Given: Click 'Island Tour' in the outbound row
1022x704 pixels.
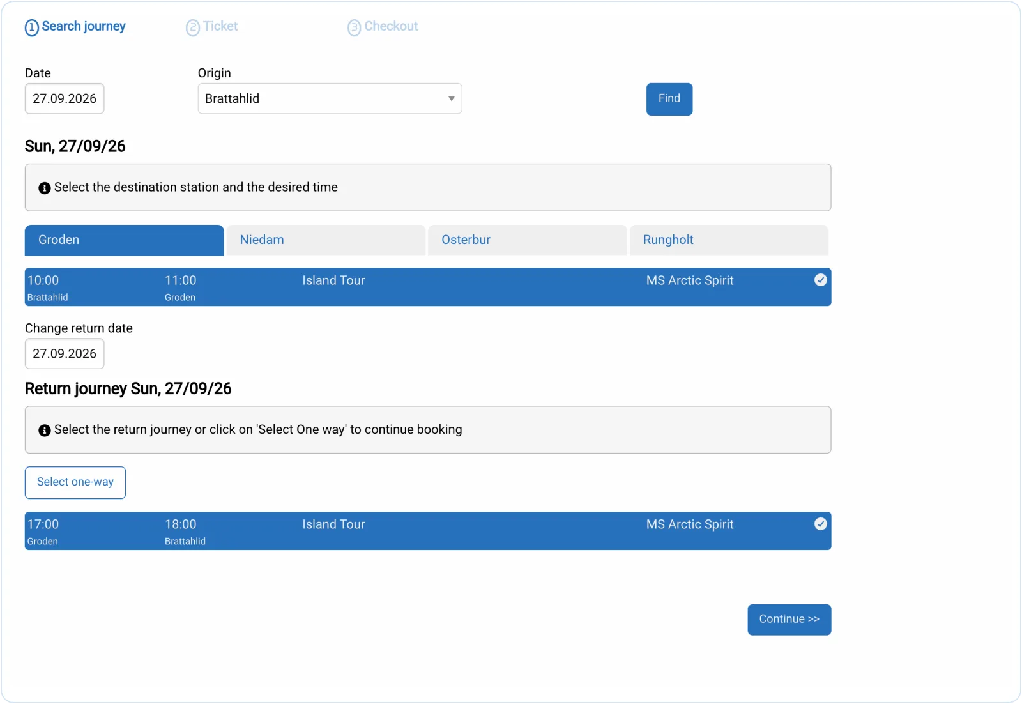Looking at the screenshot, I should coord(333,280).
